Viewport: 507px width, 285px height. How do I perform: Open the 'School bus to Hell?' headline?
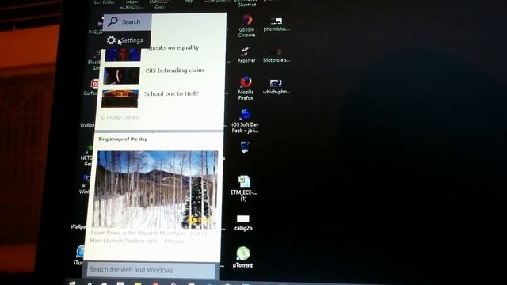[x=171, y=93]
